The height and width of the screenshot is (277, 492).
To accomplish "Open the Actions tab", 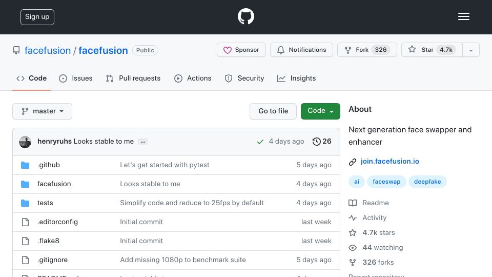I will pyautogui.click(x=193, y=78).
